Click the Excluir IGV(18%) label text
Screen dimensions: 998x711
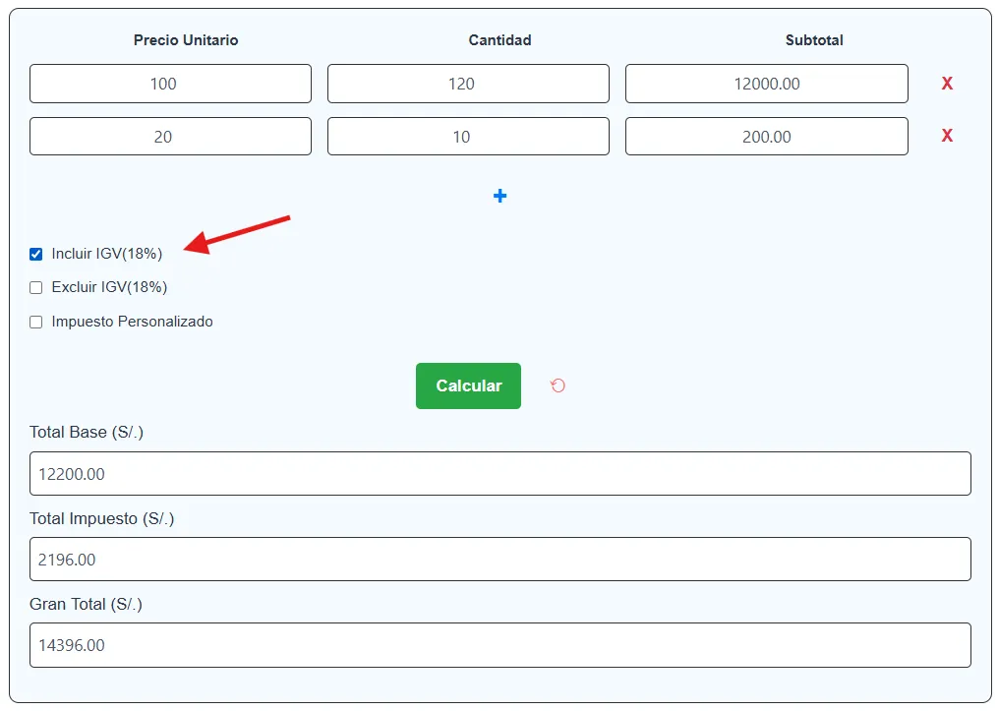(x=109, y=288)
